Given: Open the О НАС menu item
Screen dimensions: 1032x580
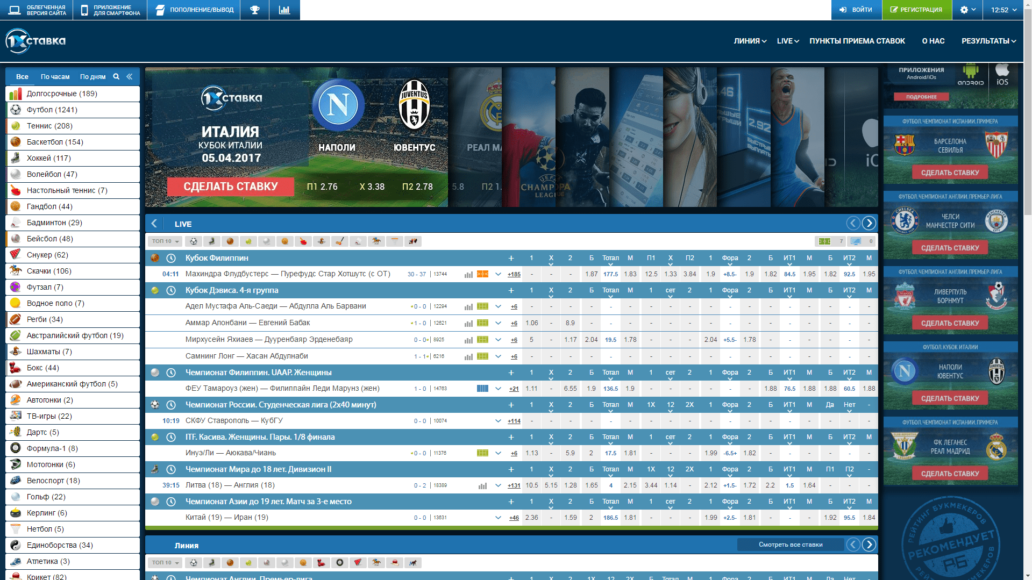Looking at the screenshot, I should (933, 41).
